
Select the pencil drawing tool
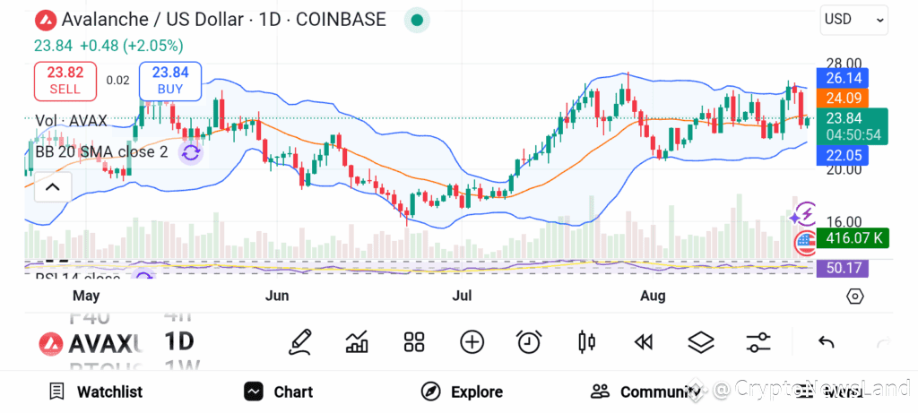click(x=300, y=342)
